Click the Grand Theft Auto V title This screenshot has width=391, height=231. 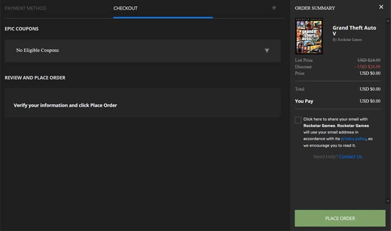[x=355, y=31]
